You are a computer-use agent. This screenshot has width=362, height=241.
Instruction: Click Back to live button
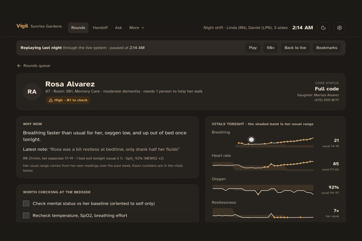295,48
